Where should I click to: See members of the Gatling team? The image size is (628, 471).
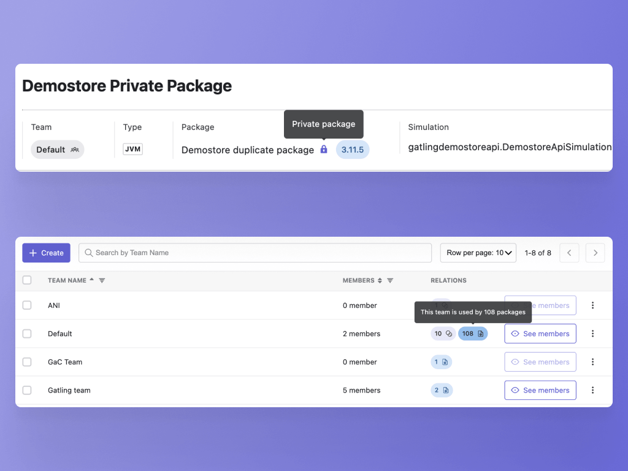[x=540, y=390]
